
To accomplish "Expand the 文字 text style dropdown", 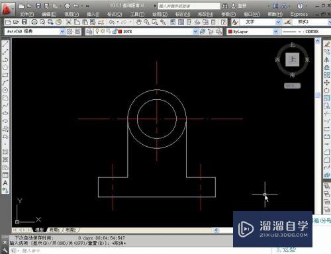I will tap(278, 22).
